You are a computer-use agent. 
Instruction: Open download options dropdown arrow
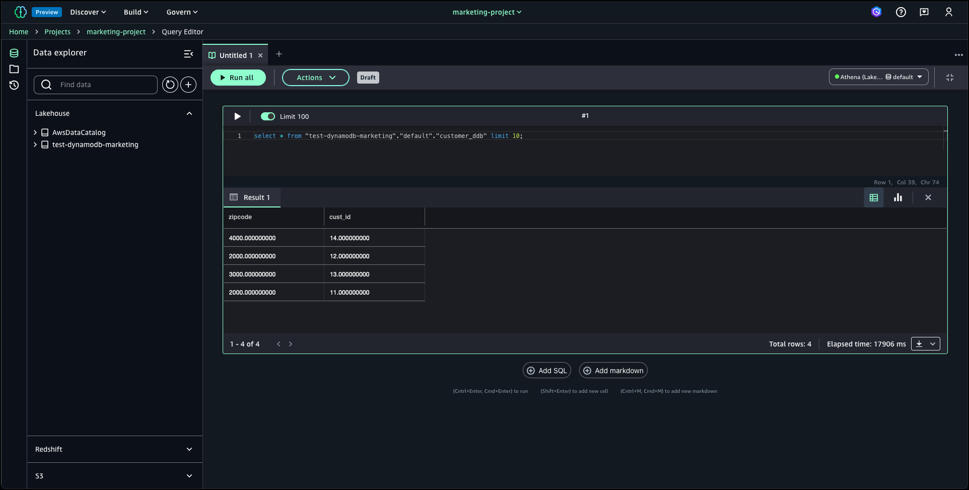(x=933, y=344)
